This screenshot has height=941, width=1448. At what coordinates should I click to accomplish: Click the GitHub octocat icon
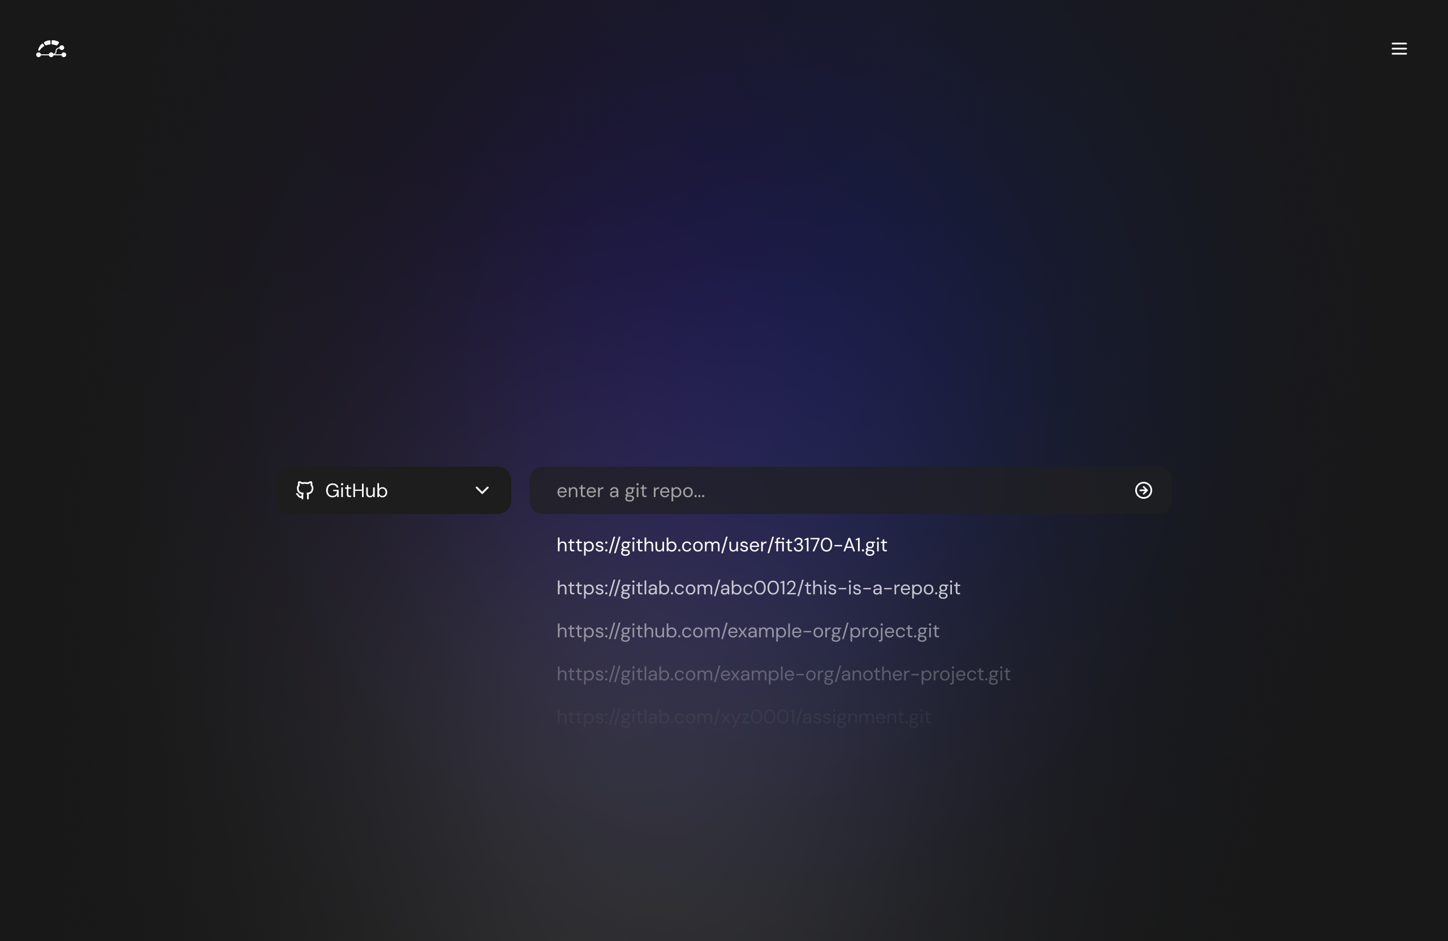pos(305,490)
